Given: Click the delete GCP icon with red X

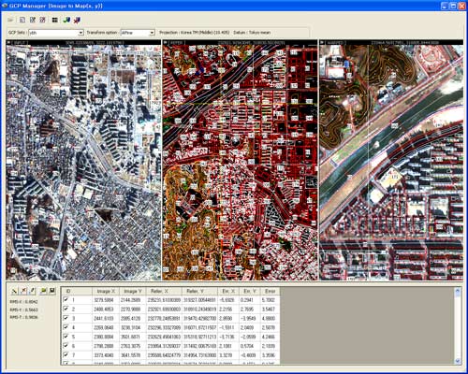Looking at the screenshot, I should (23, 291).
